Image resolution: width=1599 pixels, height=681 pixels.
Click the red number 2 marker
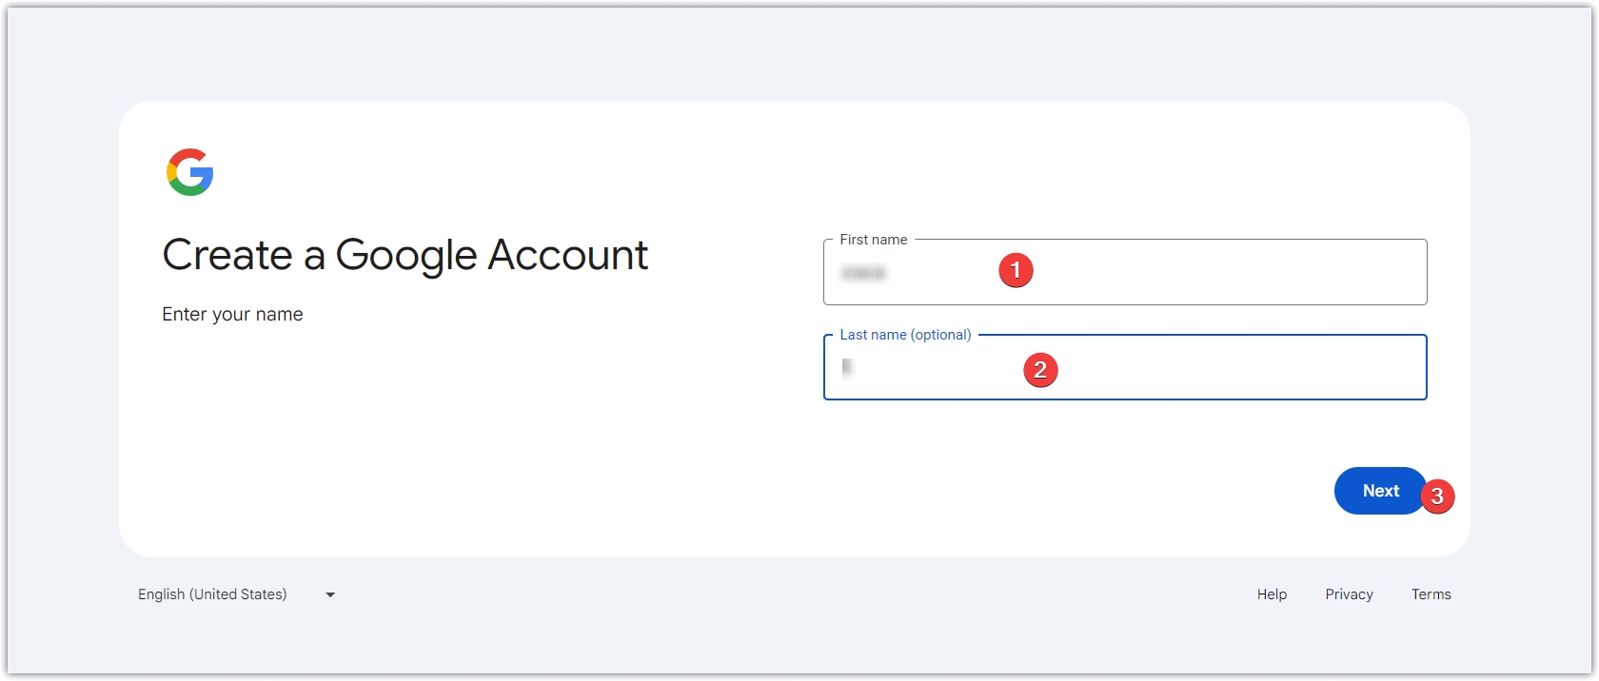[1040, 369]
